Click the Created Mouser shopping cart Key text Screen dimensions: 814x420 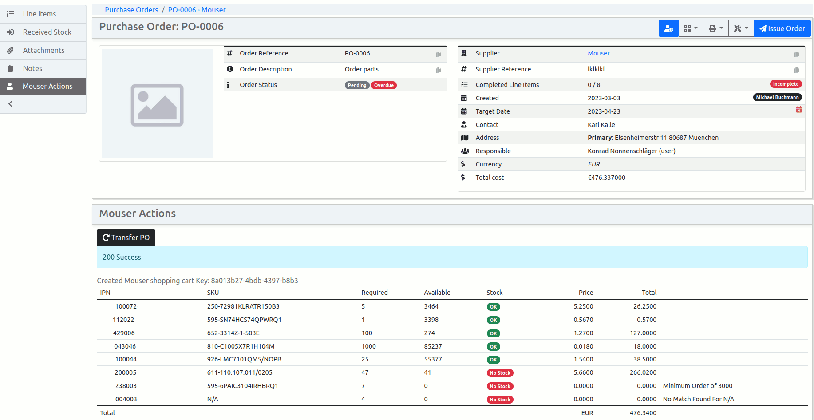click(x=198, y=281)
